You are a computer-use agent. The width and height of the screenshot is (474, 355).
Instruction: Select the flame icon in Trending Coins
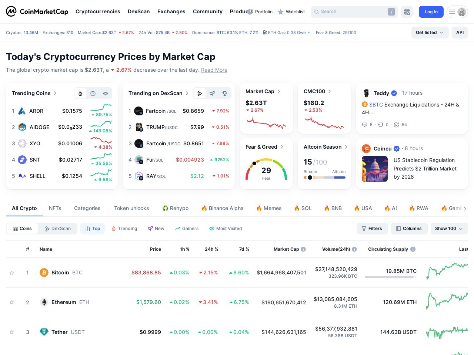pyautogui.click(x=80, y=93)
